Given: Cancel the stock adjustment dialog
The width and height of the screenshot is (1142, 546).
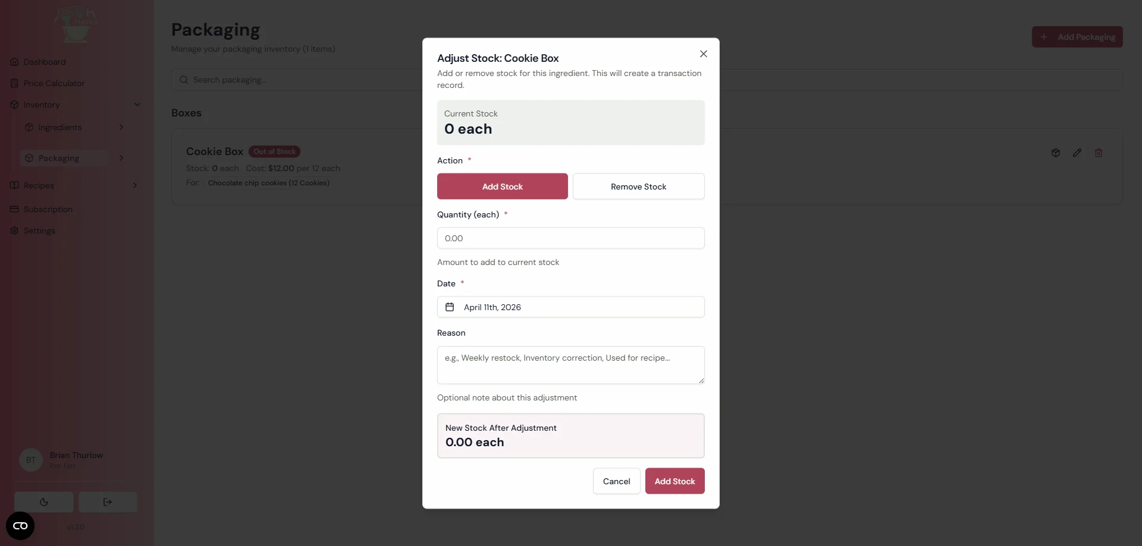Looking at the screenshot, I should coord(616,481).
